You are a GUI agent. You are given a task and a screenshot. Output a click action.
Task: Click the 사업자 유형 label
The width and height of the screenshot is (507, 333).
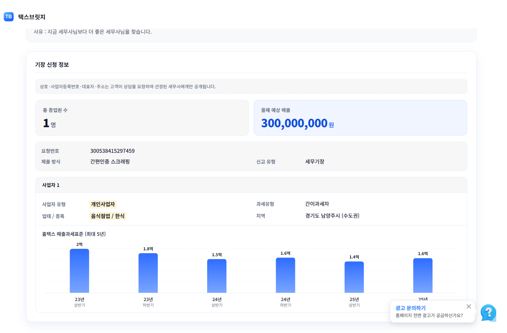tap(54, 204)
